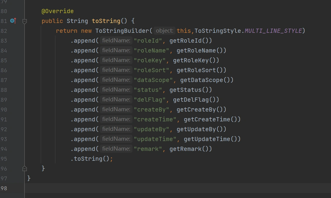Click the "delFlag" string literal
This screenshot has height=198, width=331.
coord(150,100)
